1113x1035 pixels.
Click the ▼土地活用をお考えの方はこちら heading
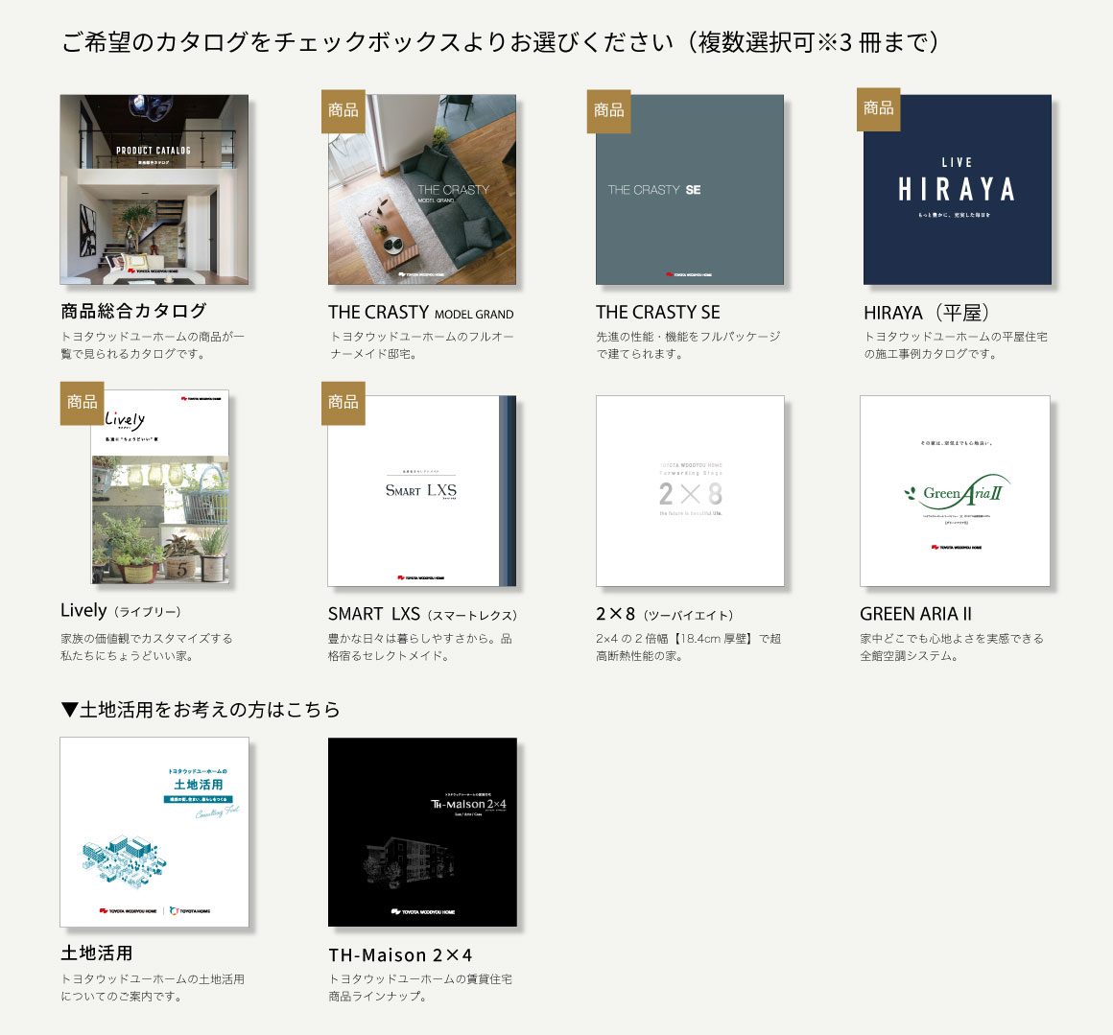click(x=201, y=710)
